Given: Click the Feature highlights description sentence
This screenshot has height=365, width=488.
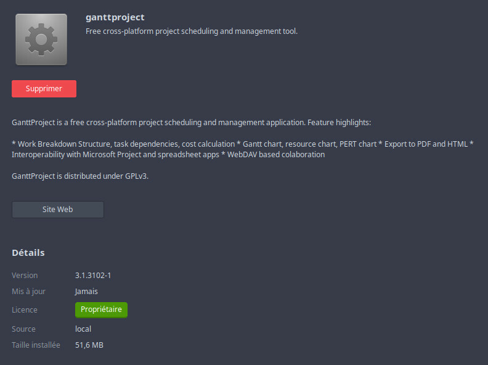Looking at the screenshot, I should click(191, 123).
